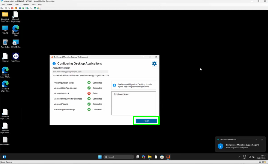Minimize the On Demand Migration dialog
This screenshot has height=164, width=268.
pyautogui.click(x=144, y=57)
